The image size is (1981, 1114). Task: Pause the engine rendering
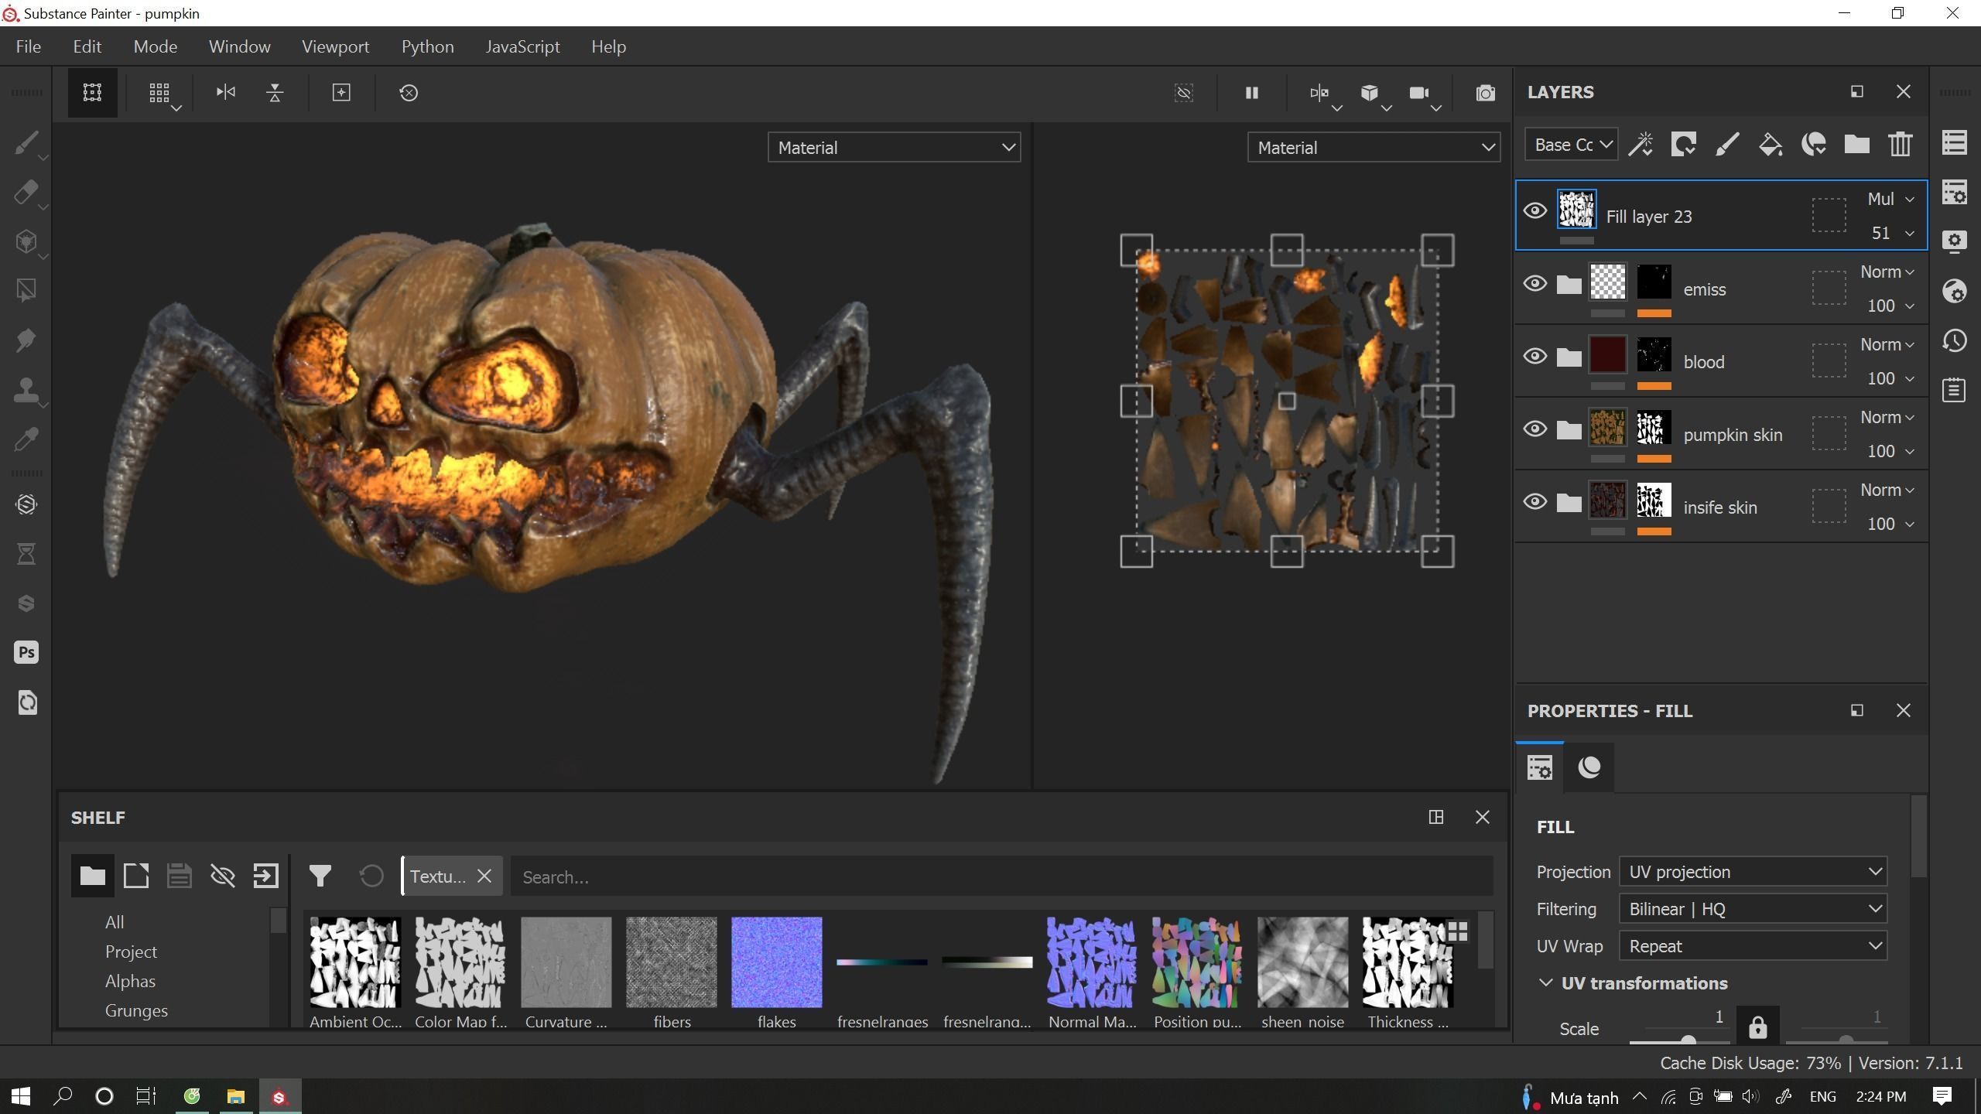pyautogui.click(x=1251, y=93)
